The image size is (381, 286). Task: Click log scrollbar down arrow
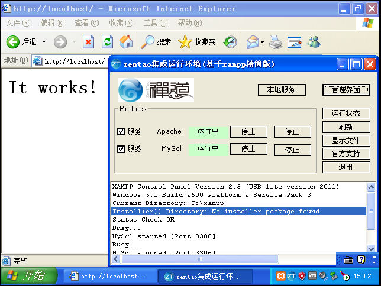click(371, 249)
